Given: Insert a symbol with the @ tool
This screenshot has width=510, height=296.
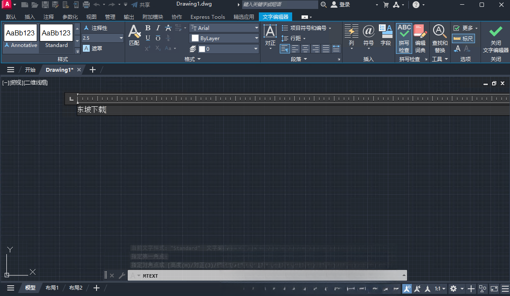Looking at the screenshot, I should pos(369,36).
